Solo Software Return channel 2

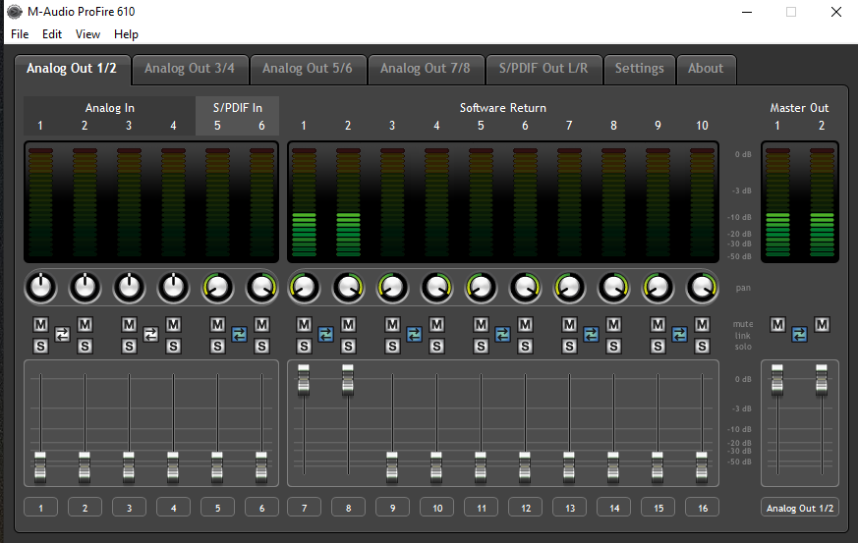click(349, 347)
